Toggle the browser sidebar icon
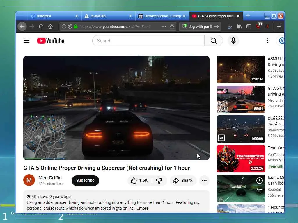 coord(249,26)
